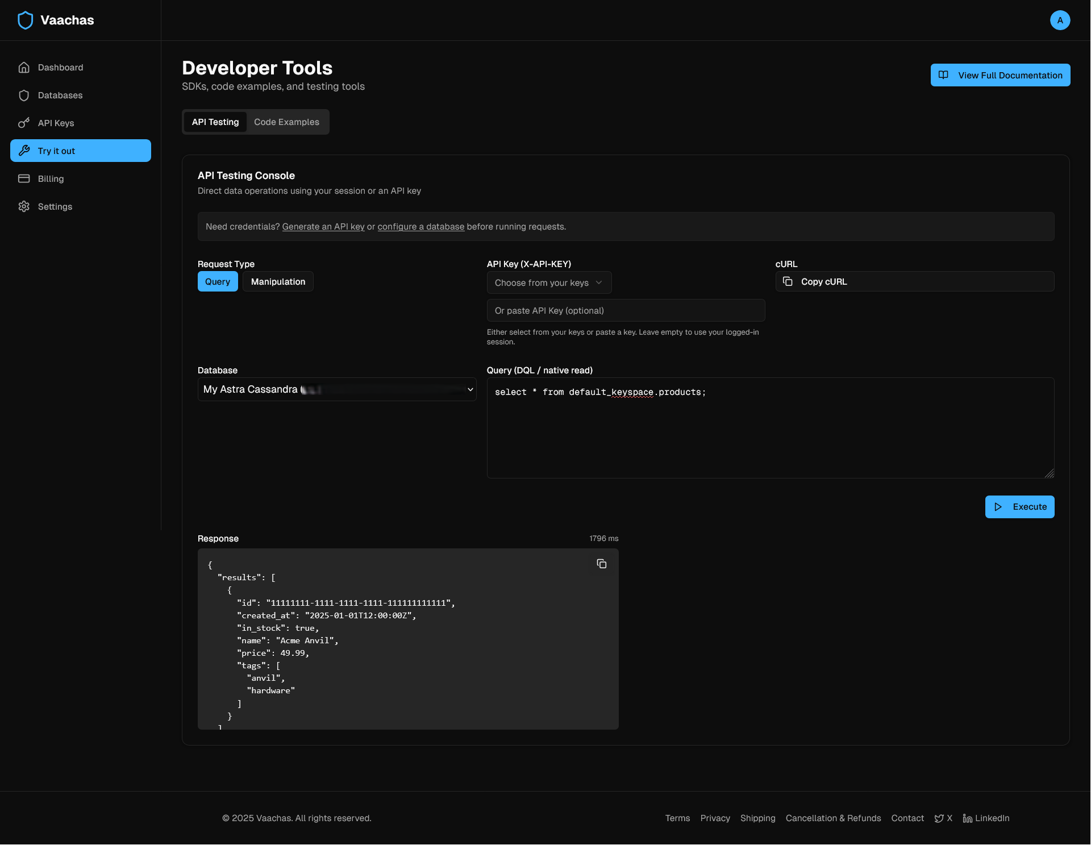This screenshot has width=1091, height=845.
Task: Select the API Testing tab
Action: pyautogui.click(x=215, y=122)
